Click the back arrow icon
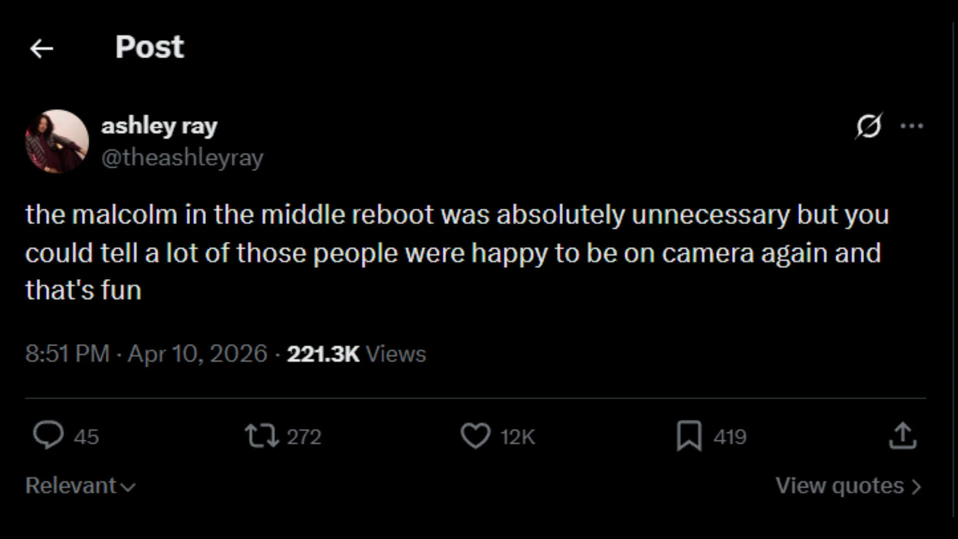Screen dimensions: 958x539 pyautogui.click(x=42, y=48)
